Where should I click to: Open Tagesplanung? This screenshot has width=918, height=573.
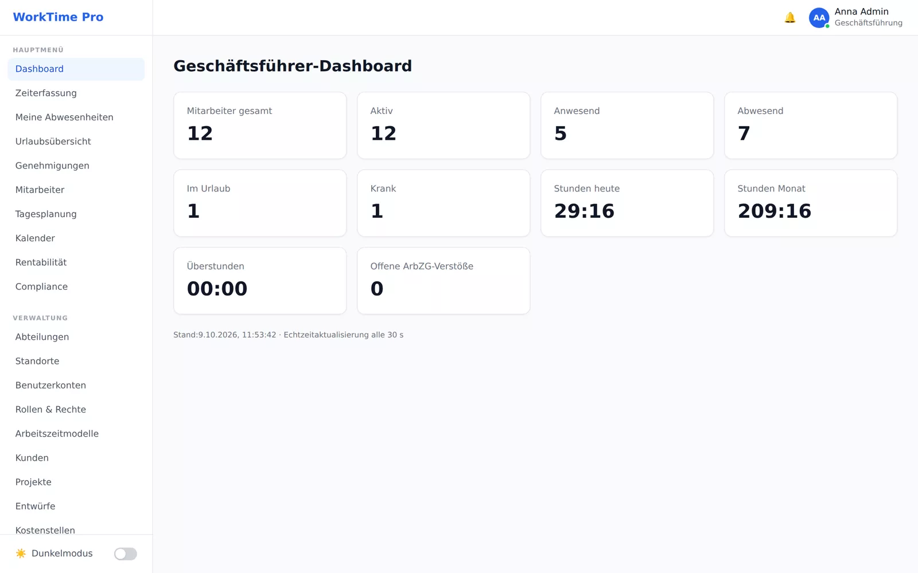76,214
